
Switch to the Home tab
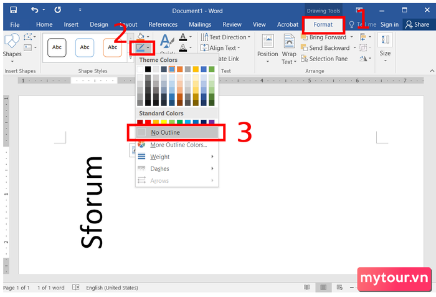point(44,24)
